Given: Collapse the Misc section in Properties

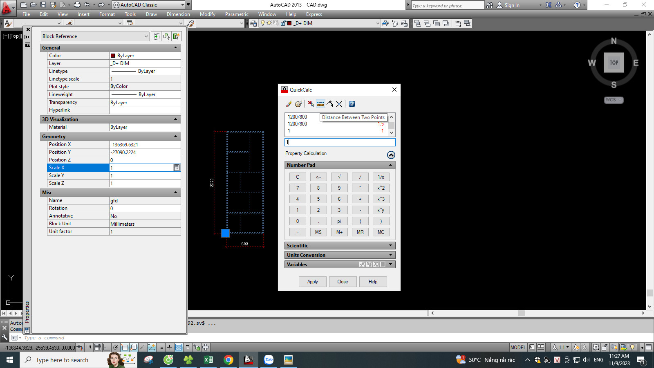Looking at the screenshot, I should 176,193.
